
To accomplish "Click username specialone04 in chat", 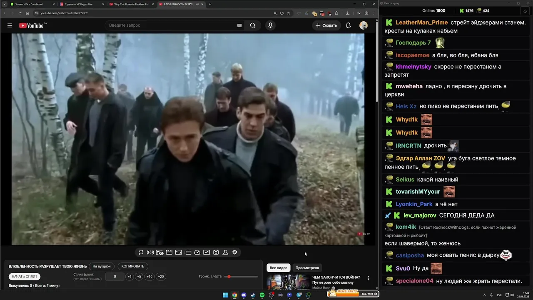I will (414, 281).
